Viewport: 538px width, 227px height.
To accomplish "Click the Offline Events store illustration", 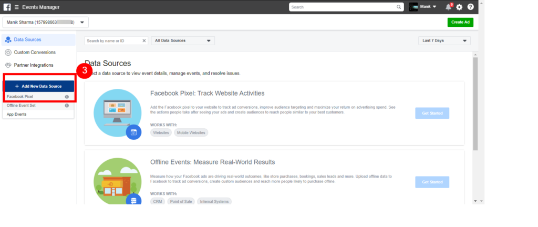I will click(x=117, y=182).
